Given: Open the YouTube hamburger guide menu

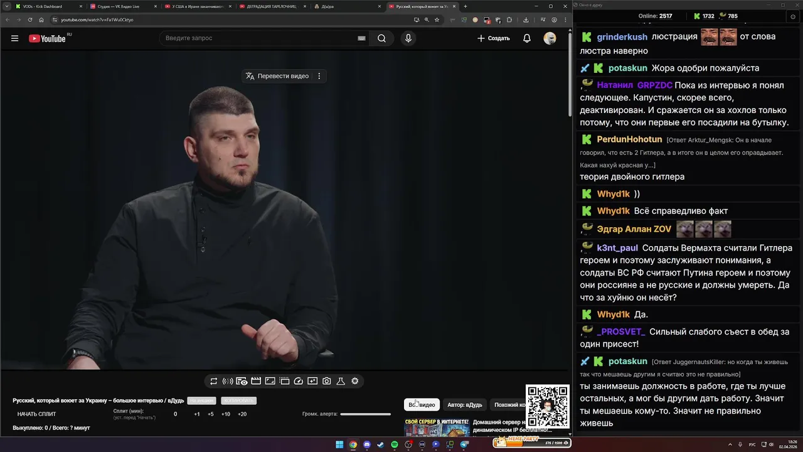Looking at the screenshot, I should point(14,38).
